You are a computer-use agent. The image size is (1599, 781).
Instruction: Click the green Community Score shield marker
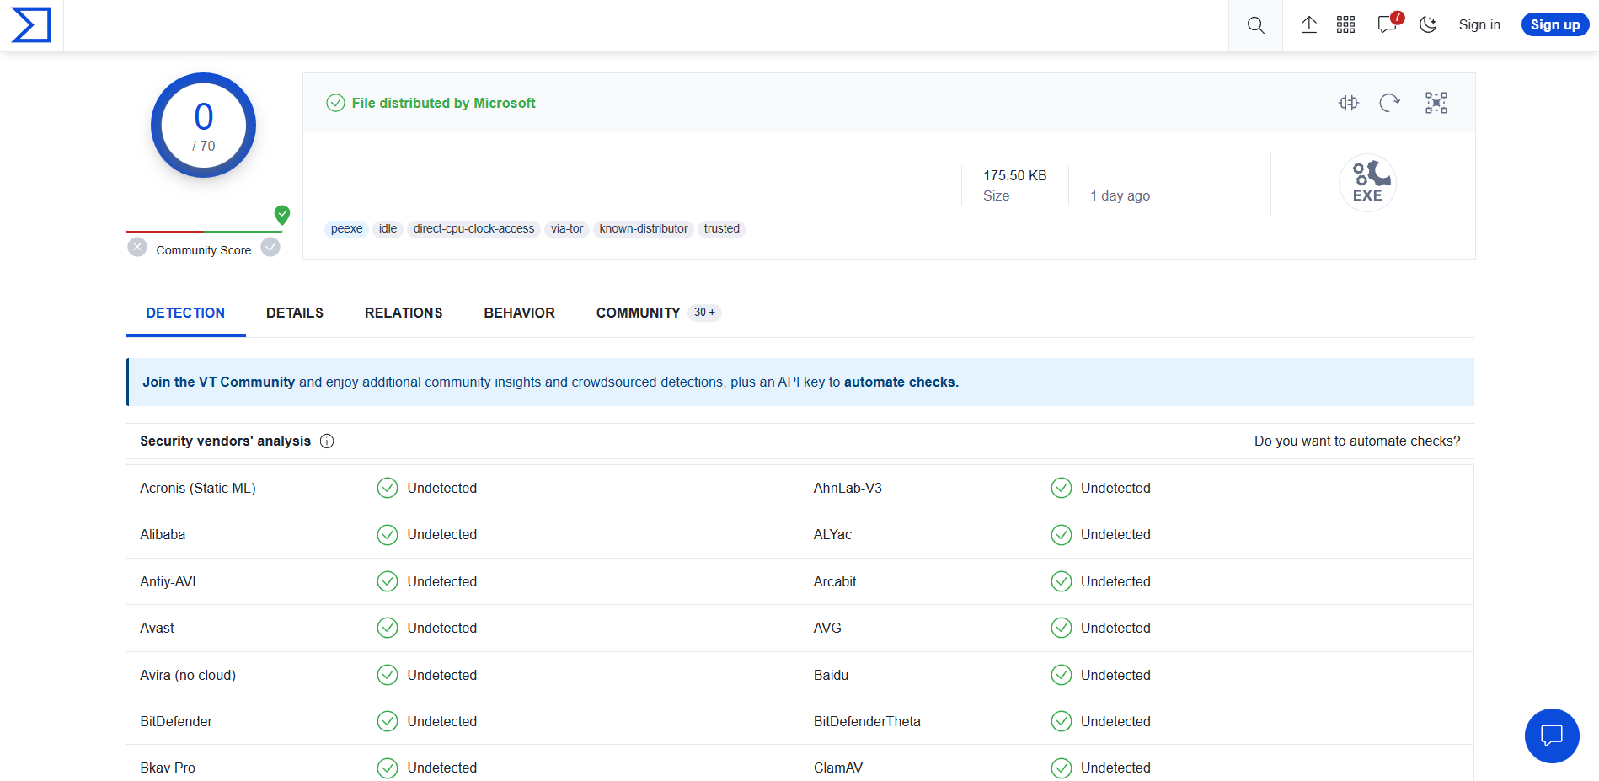[x=282, y=215]
